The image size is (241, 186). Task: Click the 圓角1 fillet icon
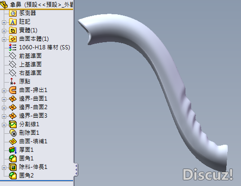point(13,158)
